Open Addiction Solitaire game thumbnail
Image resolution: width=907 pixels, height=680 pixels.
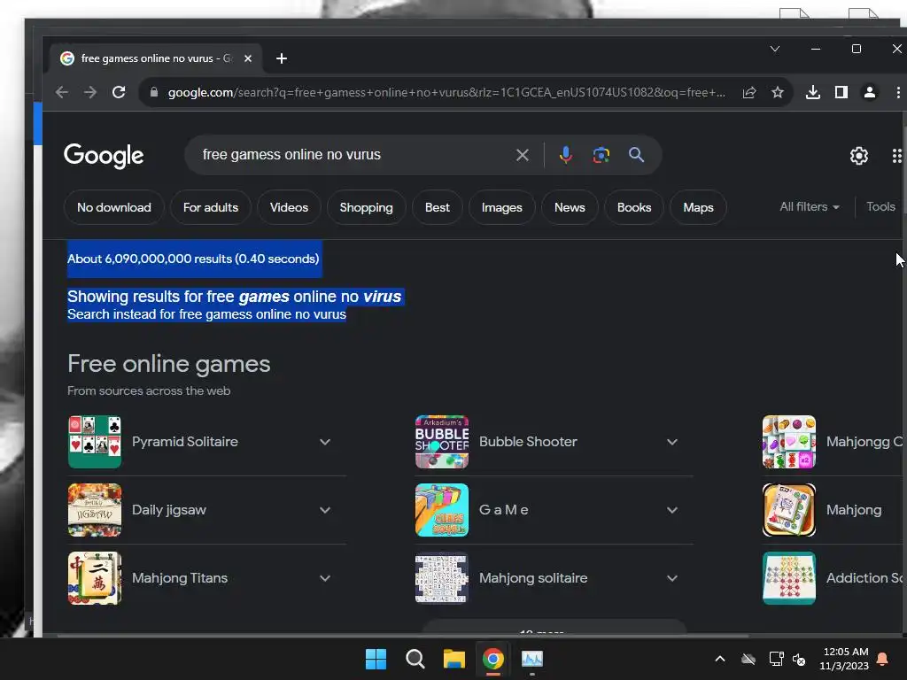[789, 578]
